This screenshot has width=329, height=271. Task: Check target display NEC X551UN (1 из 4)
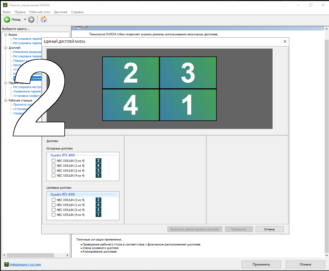tap(54, 205)
